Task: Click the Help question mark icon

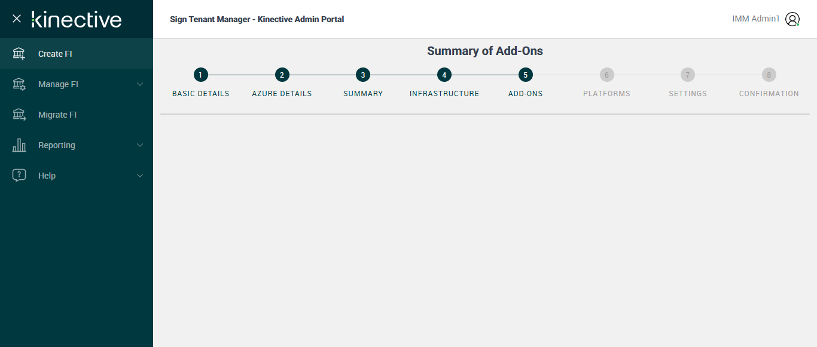Action: pos(19,176)
